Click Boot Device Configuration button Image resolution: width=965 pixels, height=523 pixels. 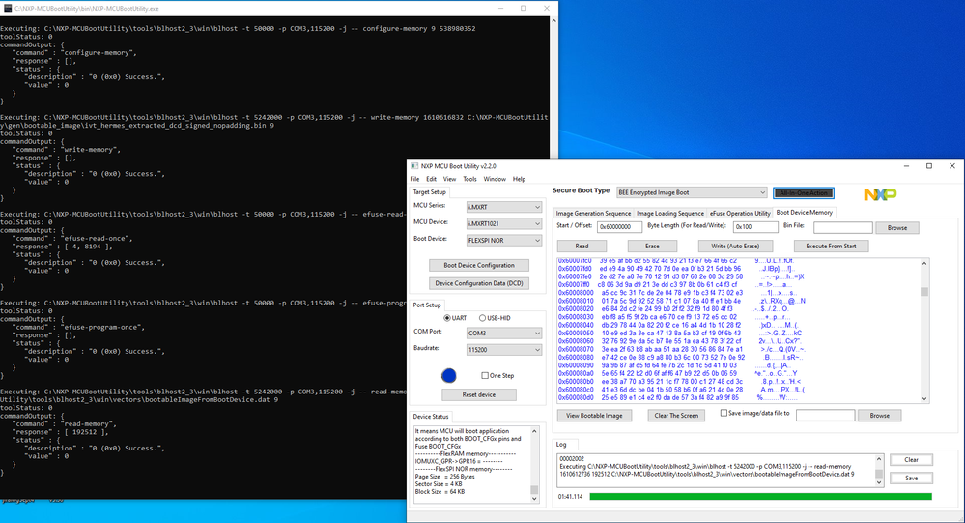point(479,266)
